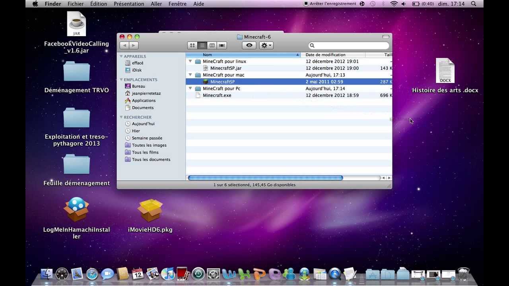Switch Finder to column view
The image size is (509, 286).
[212, 46]
